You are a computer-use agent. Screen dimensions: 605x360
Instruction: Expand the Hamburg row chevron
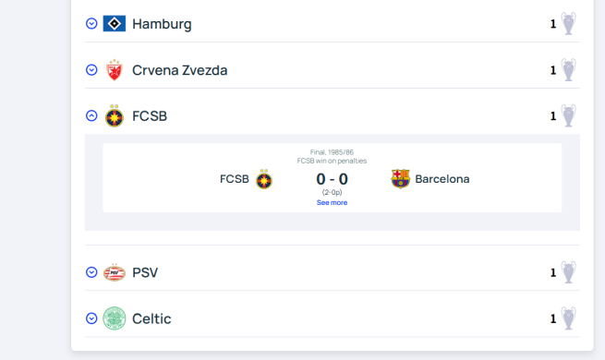[x=91, y=23]
